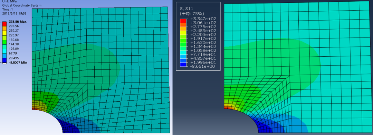Click the red stress hotspot in right plot
This screenshot has height=135, width=373.
(227, 108)
